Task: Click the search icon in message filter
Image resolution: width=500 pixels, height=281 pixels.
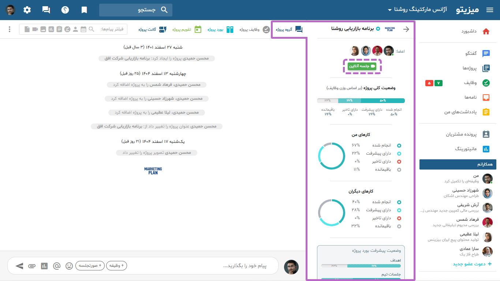Action: pyautogui.click(x=92, y=29)
